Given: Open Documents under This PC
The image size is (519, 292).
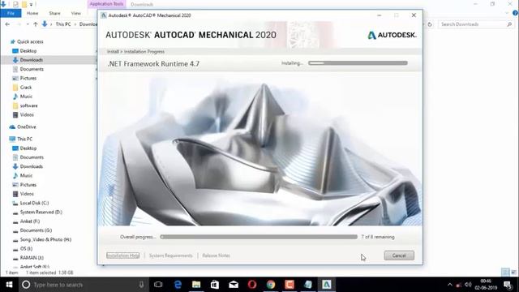Looking at the screenshot, I should click(x=32, y=157).
